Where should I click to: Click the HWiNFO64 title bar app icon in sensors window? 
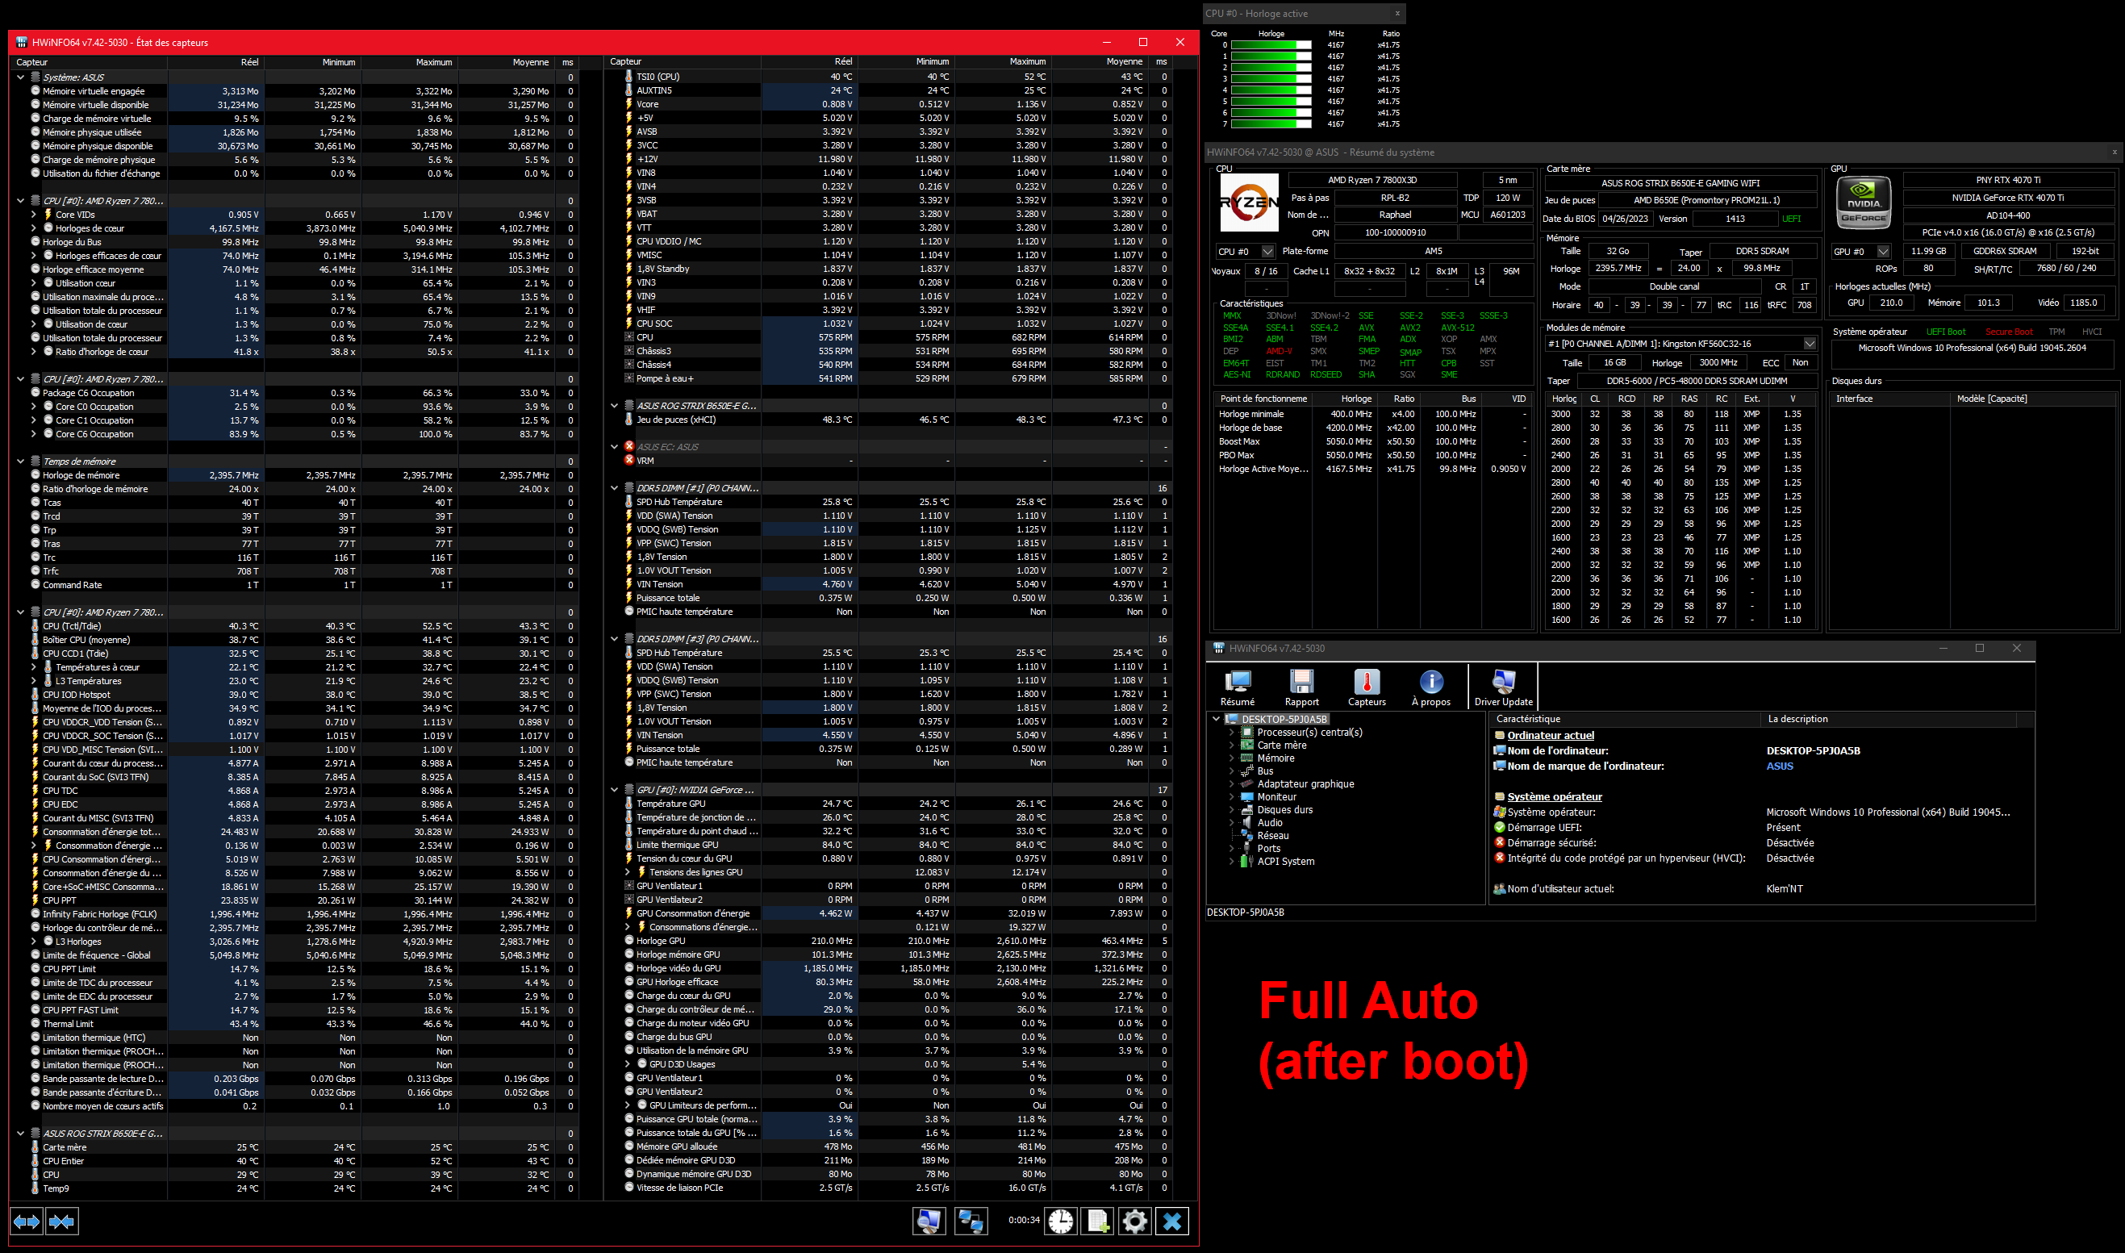click(20, 42)
